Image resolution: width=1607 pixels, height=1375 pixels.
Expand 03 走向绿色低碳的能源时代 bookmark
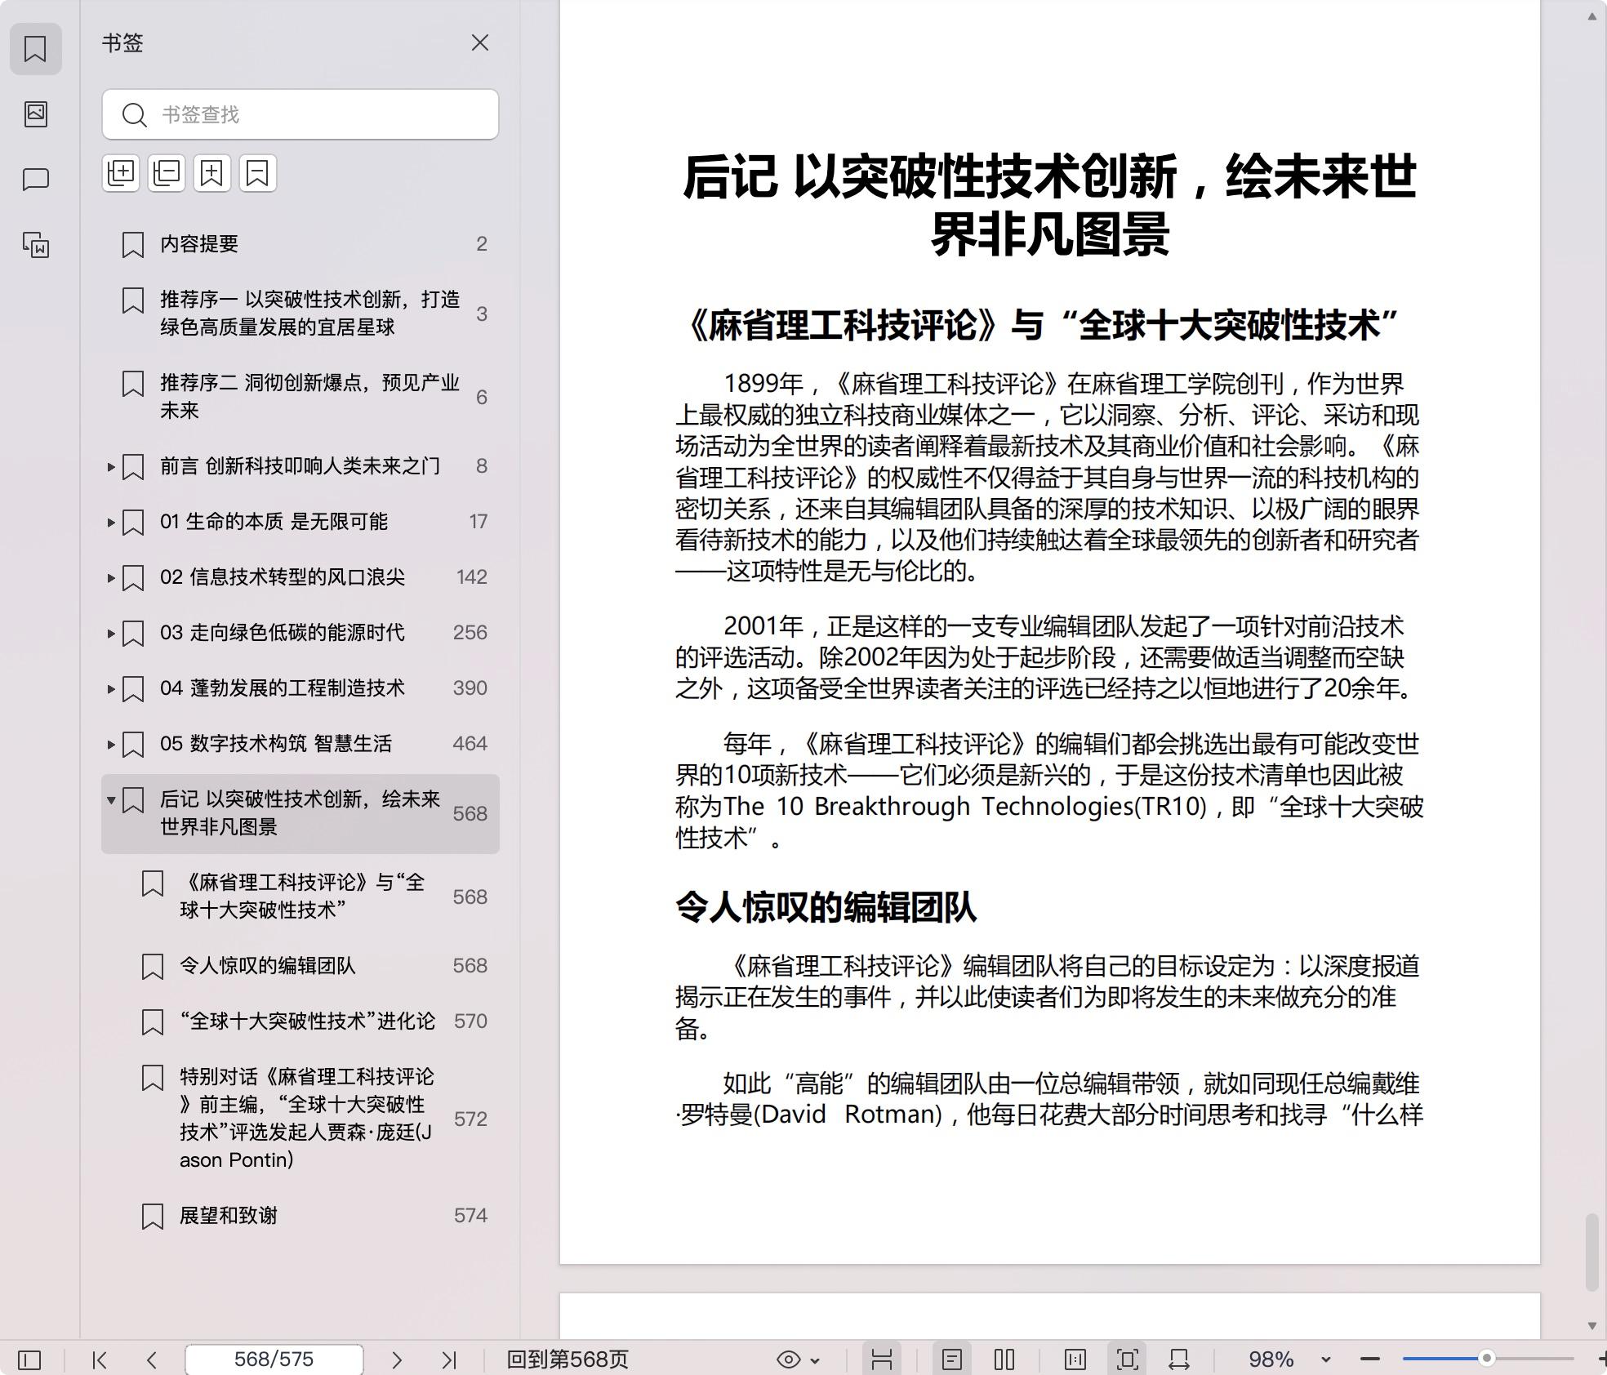click(x=111, y=634)
